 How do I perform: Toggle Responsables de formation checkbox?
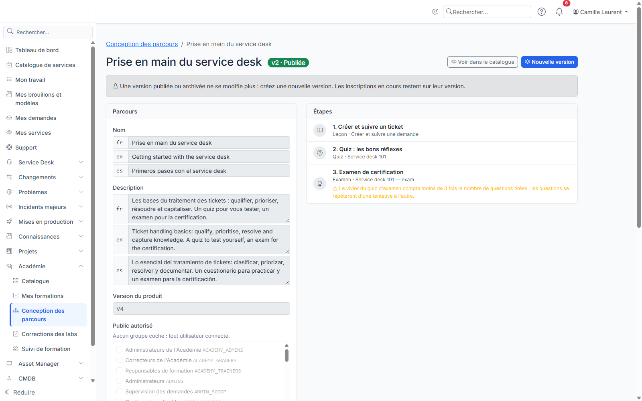tap(119, 371)
